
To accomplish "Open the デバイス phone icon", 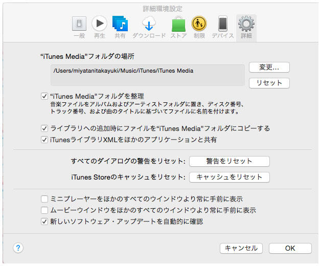I will (x=223, y=24).
